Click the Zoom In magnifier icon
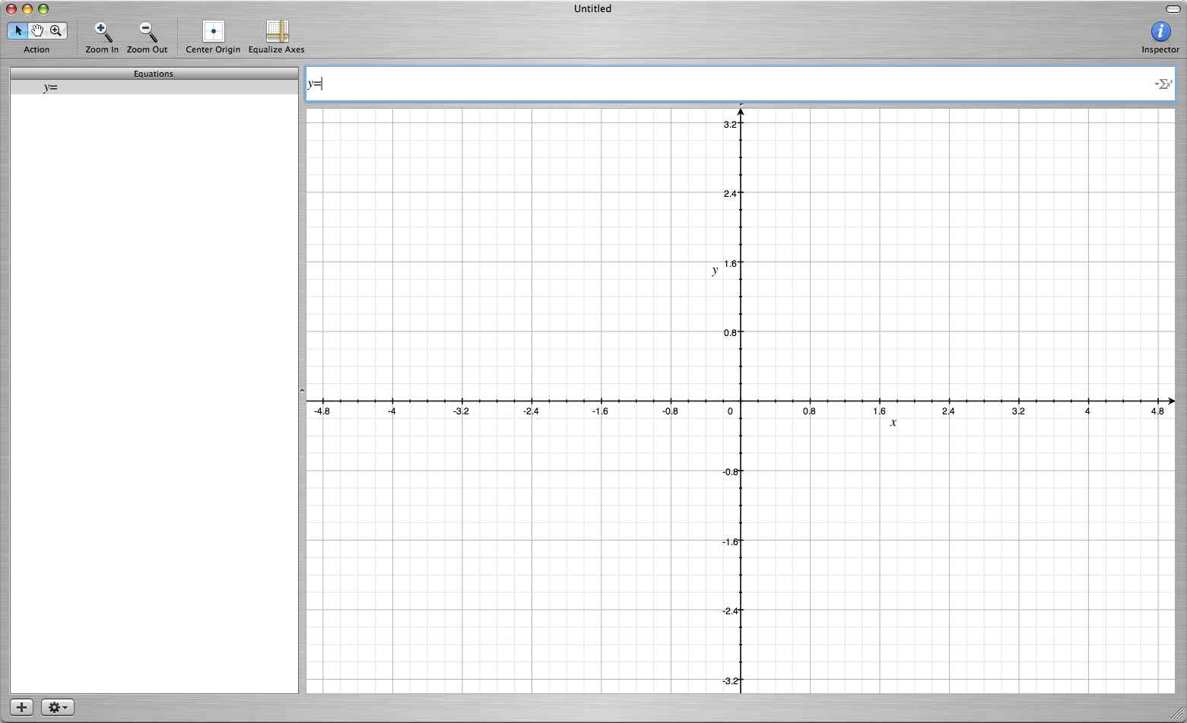This screenshot has width=1187, height=723. click(x=103, y=31)
